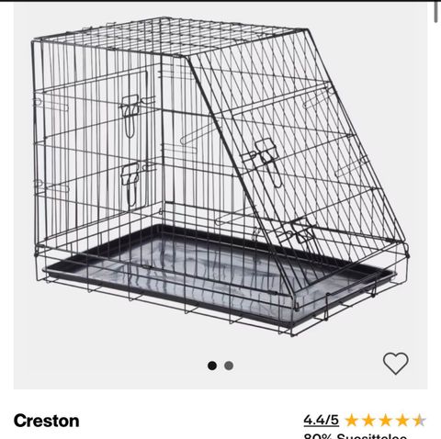Select the first star in the rating row
Viewport: 441px width, 439px height.
(x=352, y=421)
